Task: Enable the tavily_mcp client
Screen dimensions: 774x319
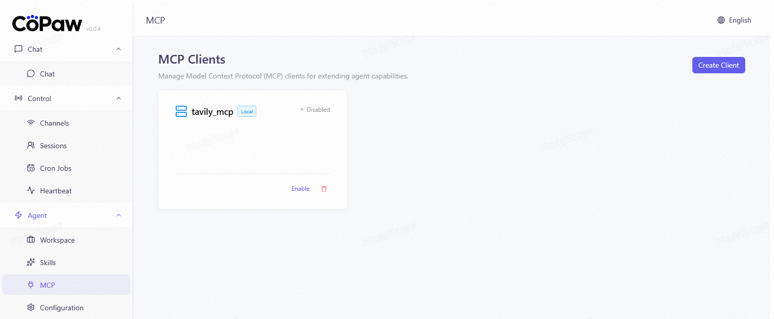Action: (300, 189)
